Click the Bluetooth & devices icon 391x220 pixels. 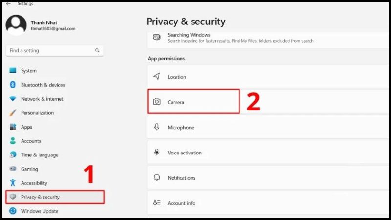pos(13,85)
